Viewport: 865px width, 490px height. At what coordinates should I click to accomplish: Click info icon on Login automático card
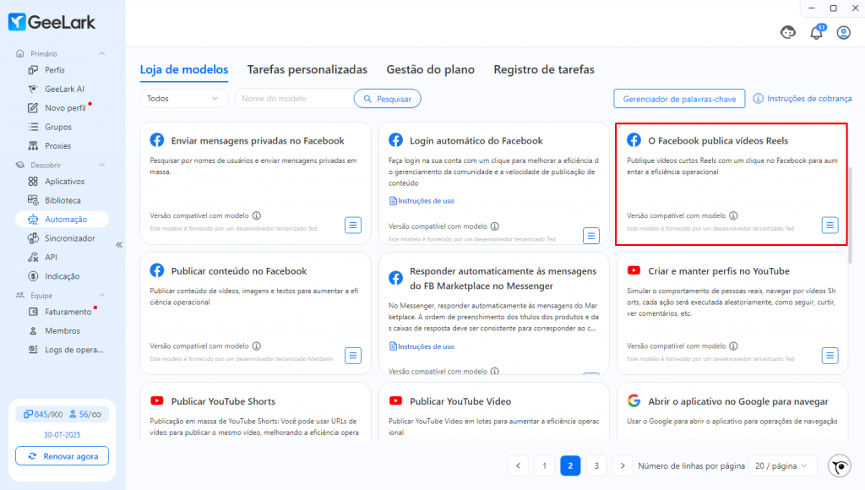(x=495, y=226)
